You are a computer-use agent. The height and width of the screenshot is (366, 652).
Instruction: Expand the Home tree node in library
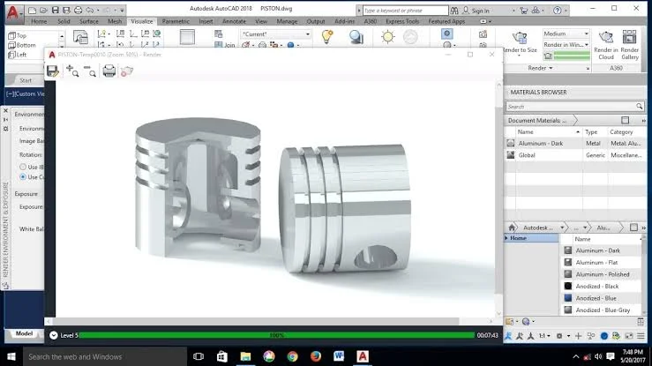tap(506, 238)
